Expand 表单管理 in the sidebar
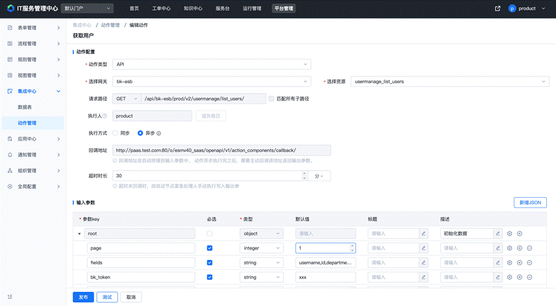 pos(33,28)
